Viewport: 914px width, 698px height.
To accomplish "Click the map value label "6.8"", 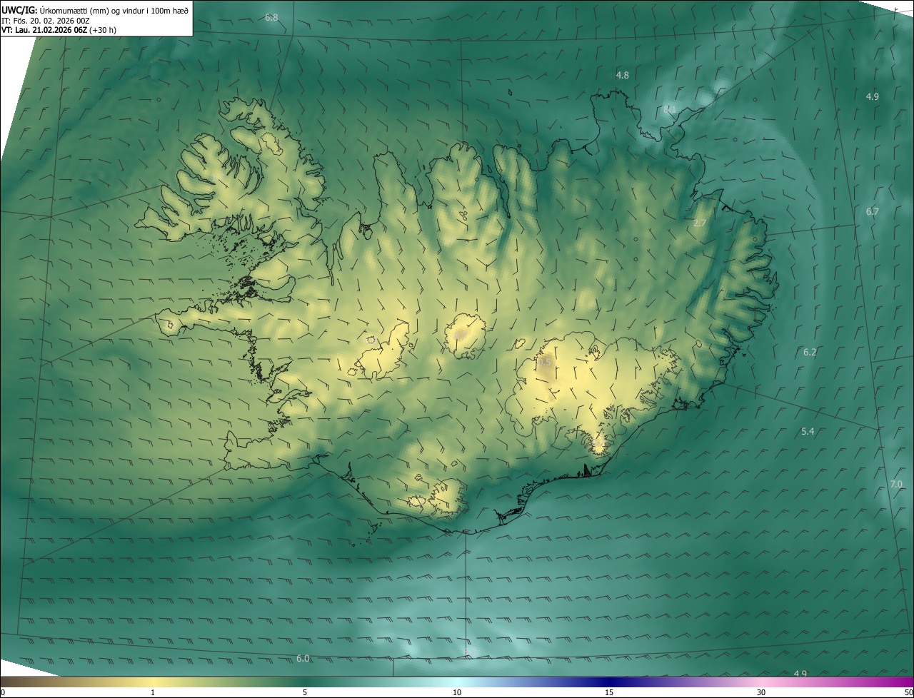I will [x=271, y=17].
